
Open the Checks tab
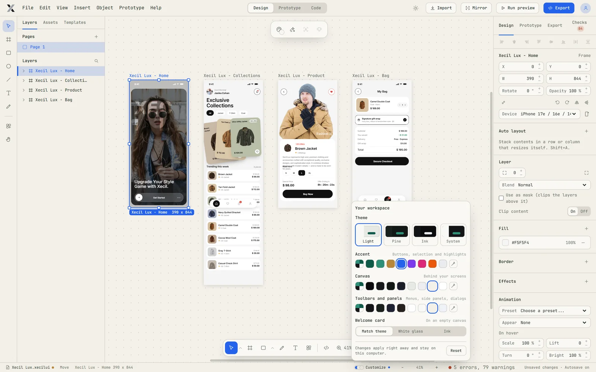tap(579, 25)
